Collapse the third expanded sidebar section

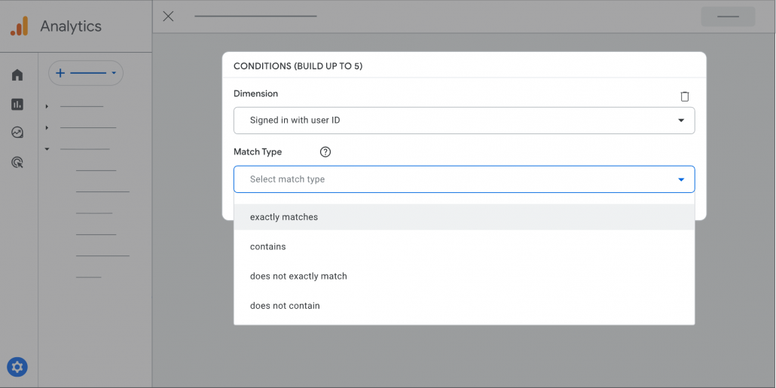tap(47, 148)
